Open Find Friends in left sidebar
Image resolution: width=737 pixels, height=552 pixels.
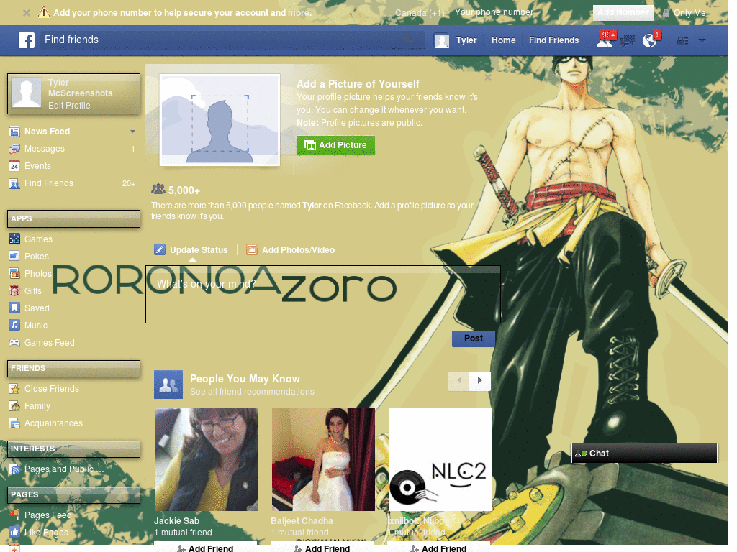click(x=48, y=183)
